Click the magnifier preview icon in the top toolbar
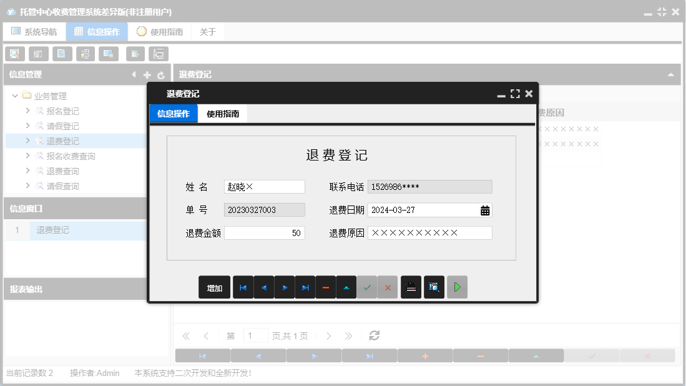686x386 pixels. [x=14, y=54]
